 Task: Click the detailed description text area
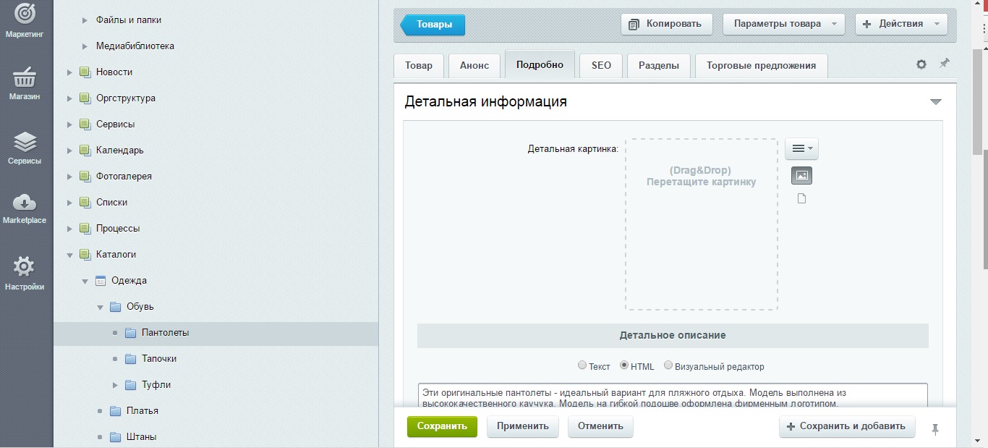pyautogui.click(x=672, y=395)
